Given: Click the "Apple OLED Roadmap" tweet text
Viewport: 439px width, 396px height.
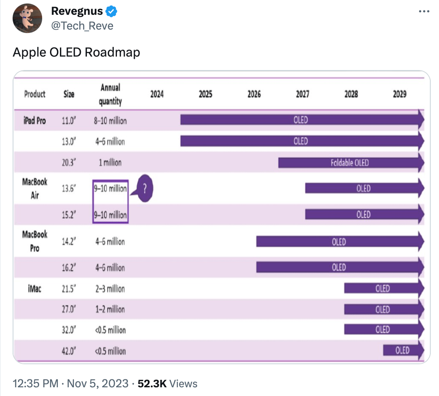Looking at the screenshot, I should point(76,53).
